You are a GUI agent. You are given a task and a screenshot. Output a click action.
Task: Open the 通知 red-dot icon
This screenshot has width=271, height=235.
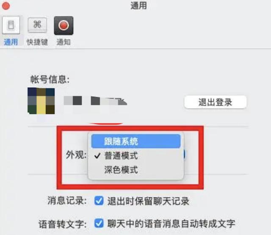[x=64, y=25]
